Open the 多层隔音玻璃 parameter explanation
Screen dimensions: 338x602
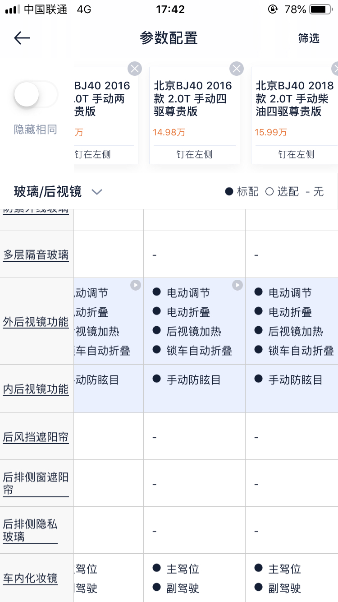(36, 255)
